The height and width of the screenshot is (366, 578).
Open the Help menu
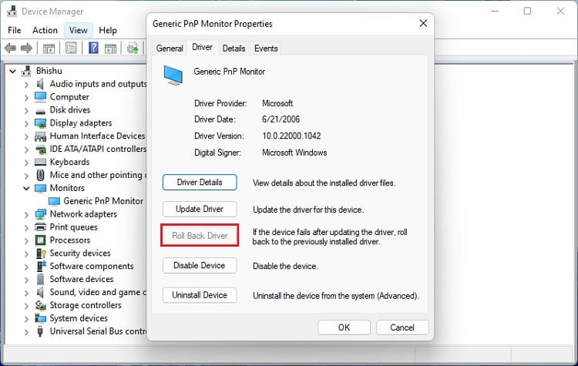(x=108, y=30)
